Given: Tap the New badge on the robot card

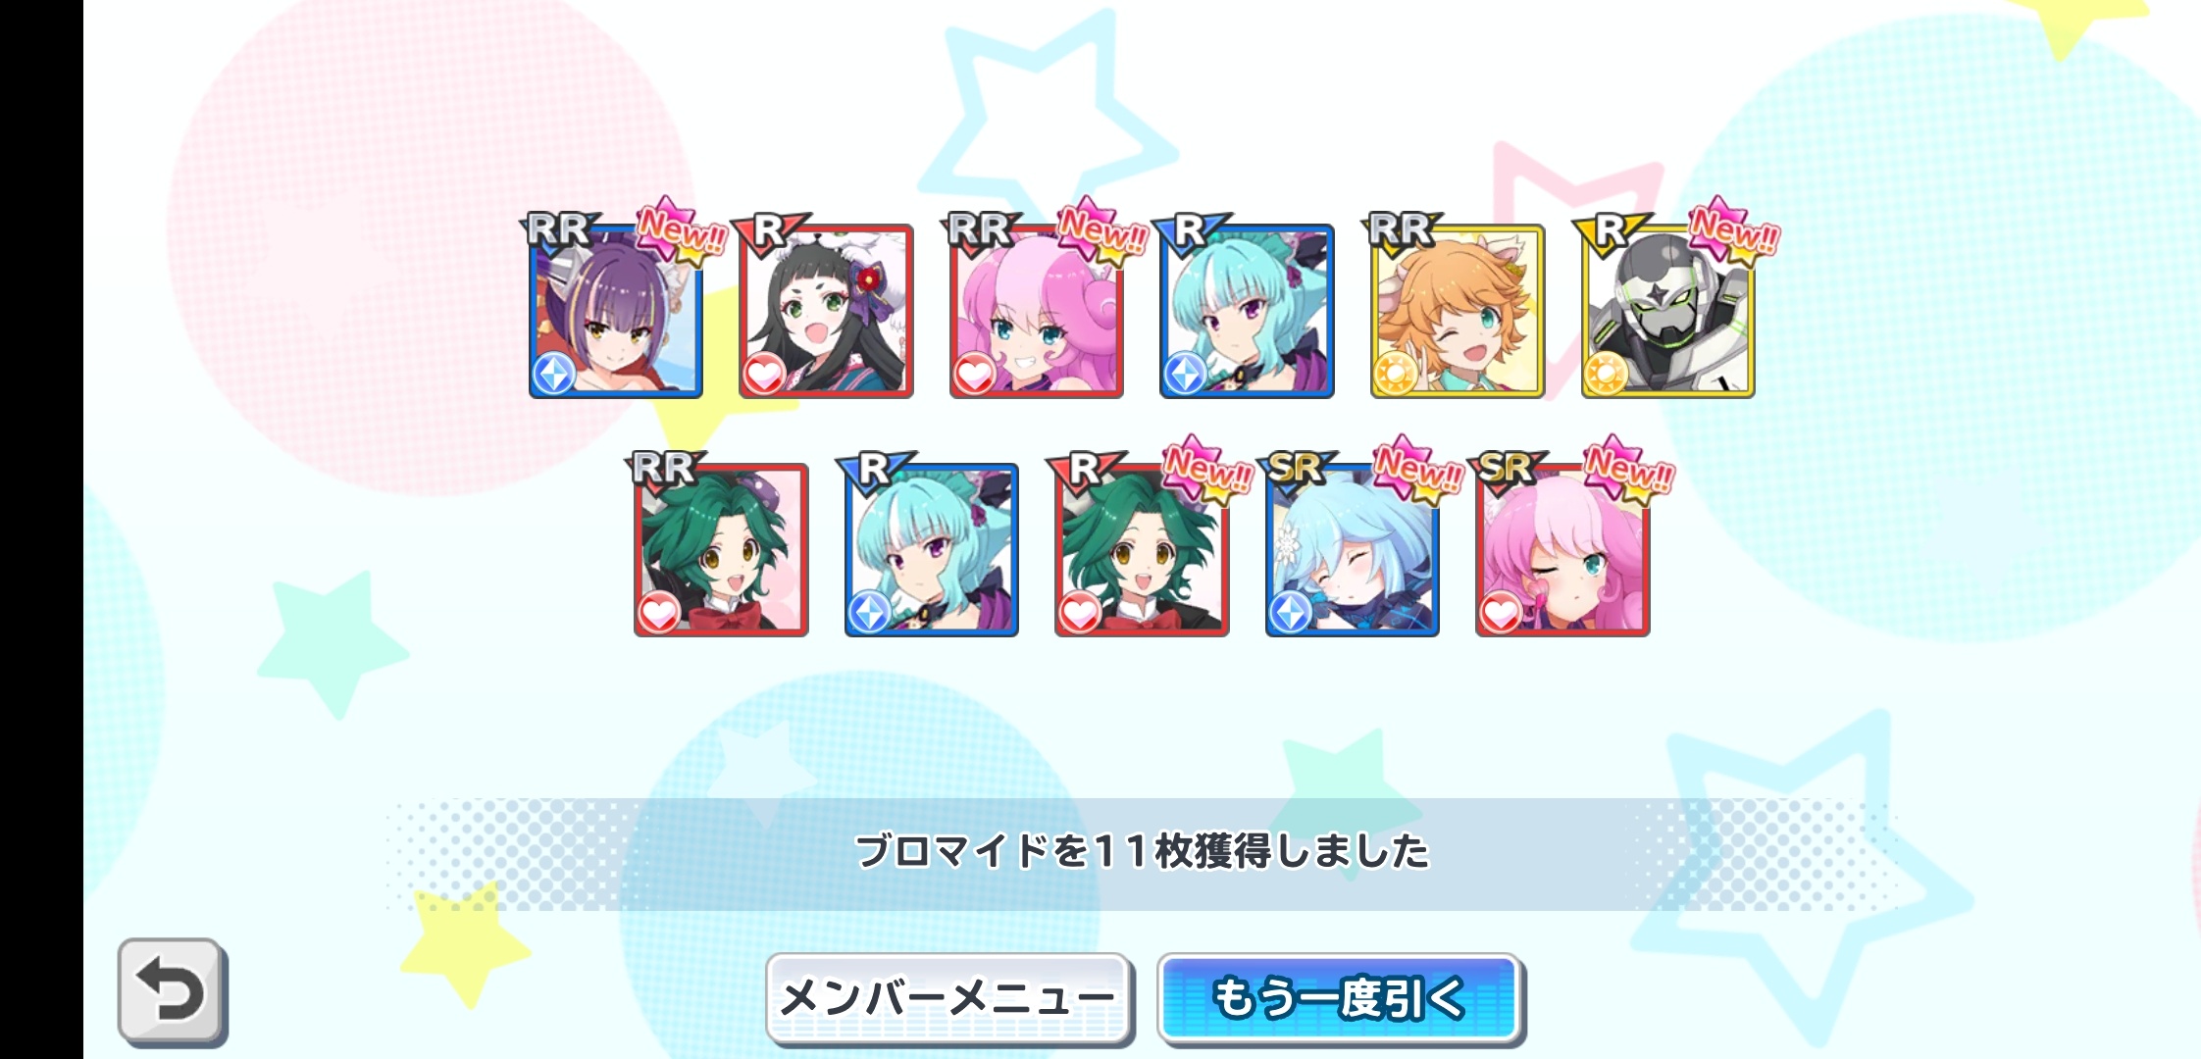Looking at the screenshot, I should 1733,233.
